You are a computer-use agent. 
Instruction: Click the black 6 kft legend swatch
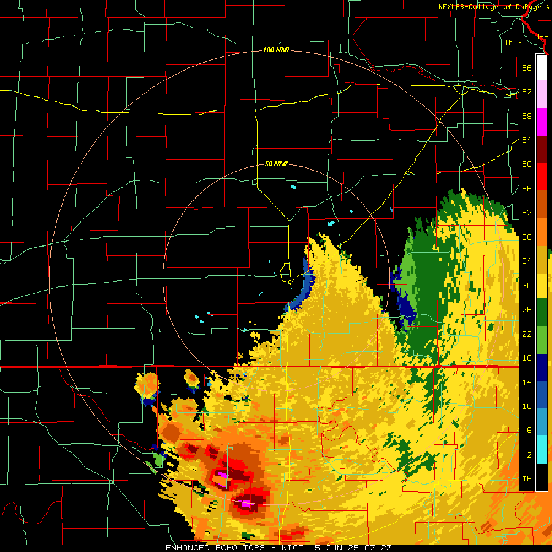tap(542, 477)
